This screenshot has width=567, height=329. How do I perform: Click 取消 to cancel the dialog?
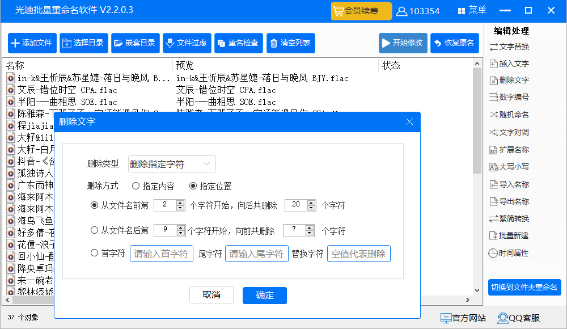[x=211, y=295]
